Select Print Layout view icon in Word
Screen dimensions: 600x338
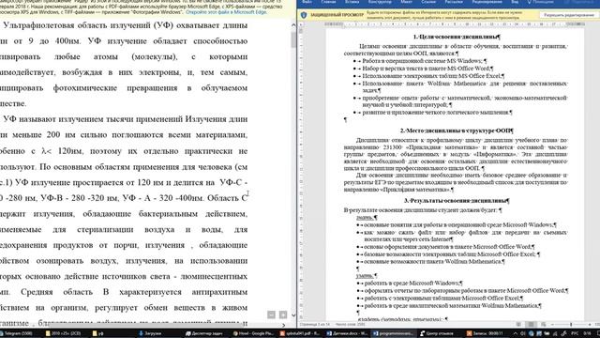[532, 324]
